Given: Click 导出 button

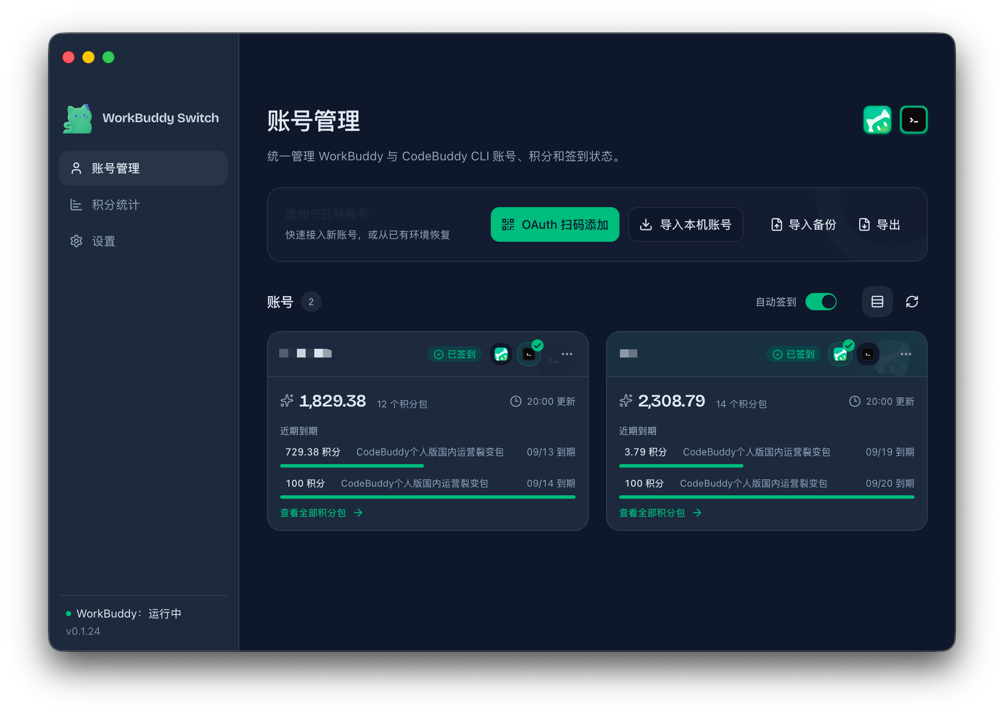Looking at the screenshot, I should [x=880, y=224].
